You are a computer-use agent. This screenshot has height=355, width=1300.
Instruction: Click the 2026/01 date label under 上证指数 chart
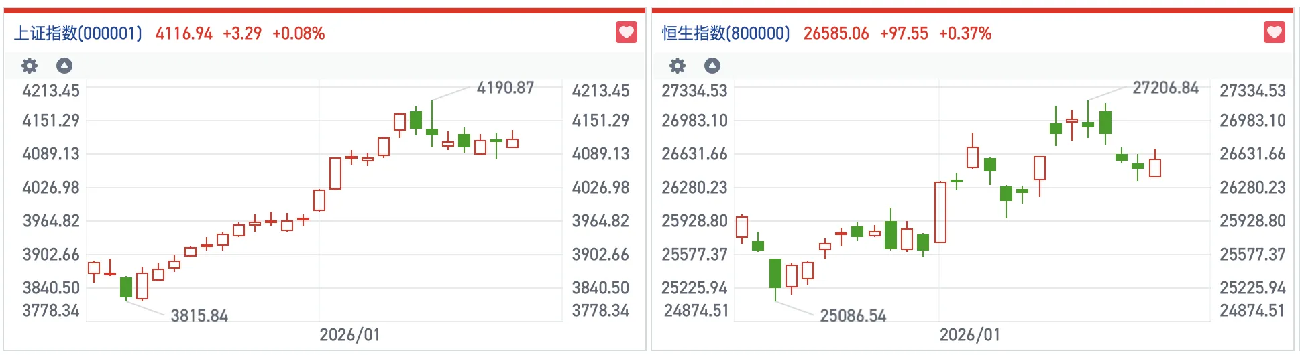(x=349, y=335)
